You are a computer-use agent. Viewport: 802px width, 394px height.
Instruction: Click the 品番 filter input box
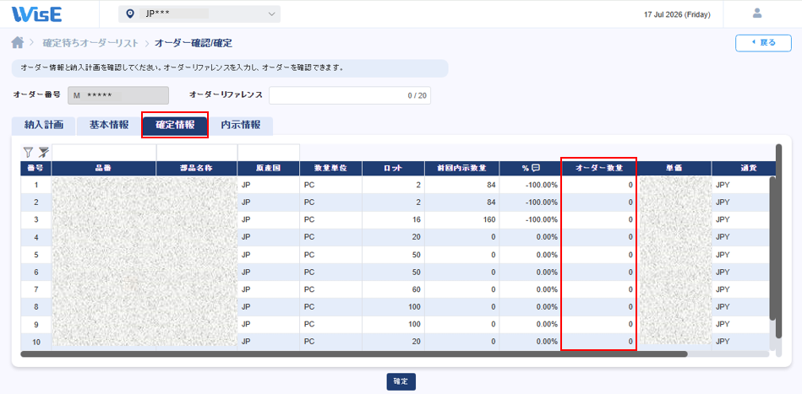pyautogui.click(x=104, y=152)
